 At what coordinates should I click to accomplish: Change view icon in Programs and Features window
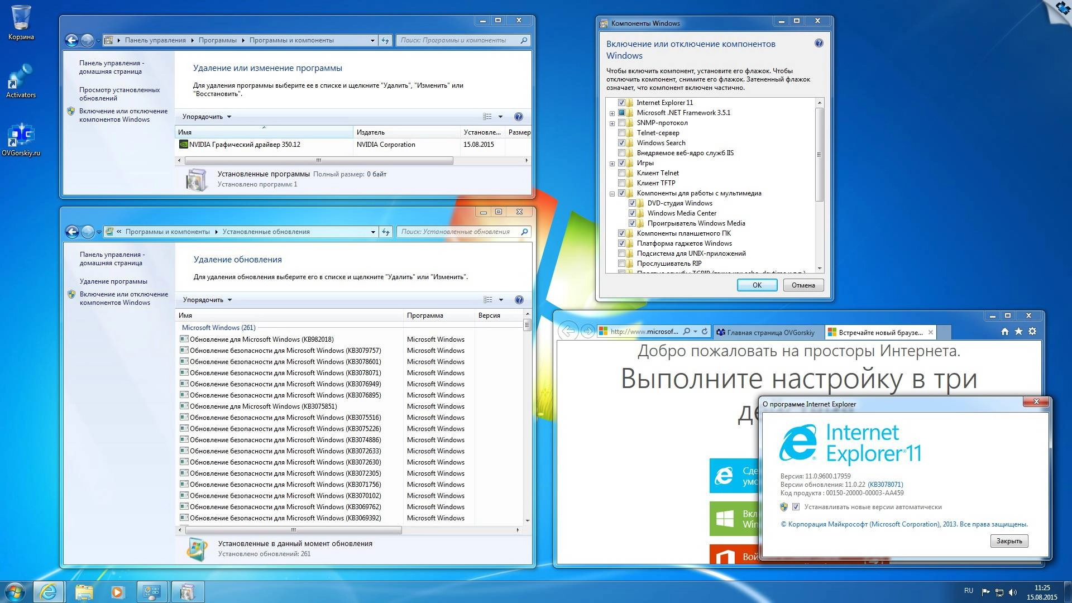[x=487, y=117]
